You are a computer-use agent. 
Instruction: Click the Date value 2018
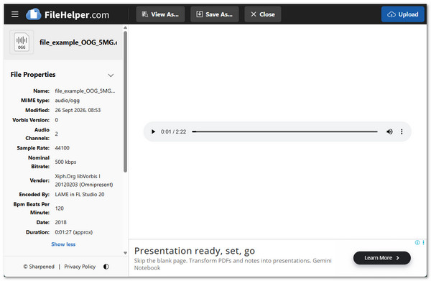(61, 222)
